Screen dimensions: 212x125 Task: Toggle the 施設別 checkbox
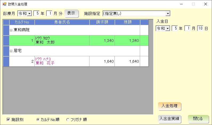(8, 120)
